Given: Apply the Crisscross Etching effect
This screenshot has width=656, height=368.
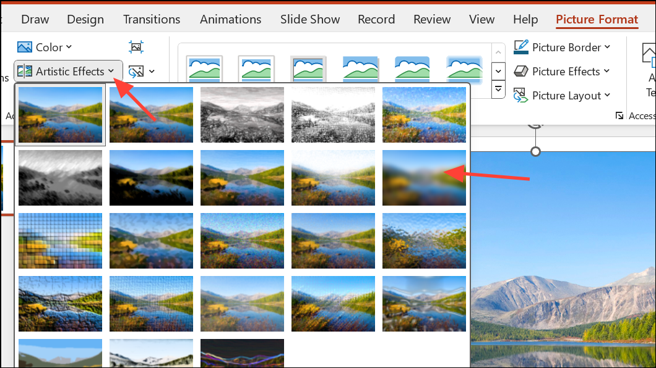Looking at the screenshot, I should click(242, 304).
